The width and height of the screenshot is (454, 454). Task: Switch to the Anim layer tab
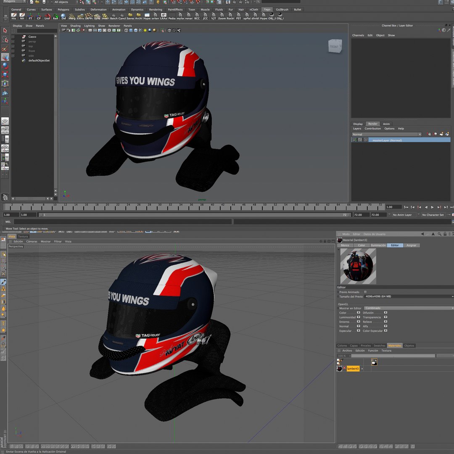tap(386, 124)
